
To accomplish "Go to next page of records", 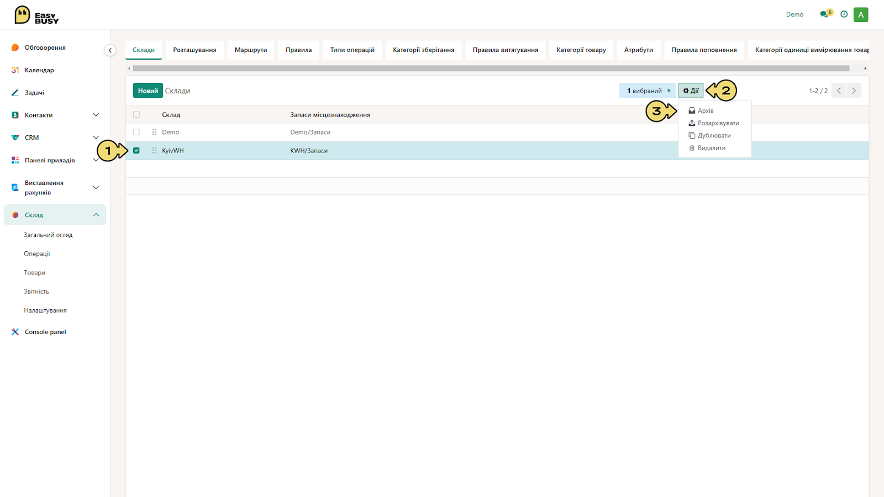I will click(x=854, y=91).
